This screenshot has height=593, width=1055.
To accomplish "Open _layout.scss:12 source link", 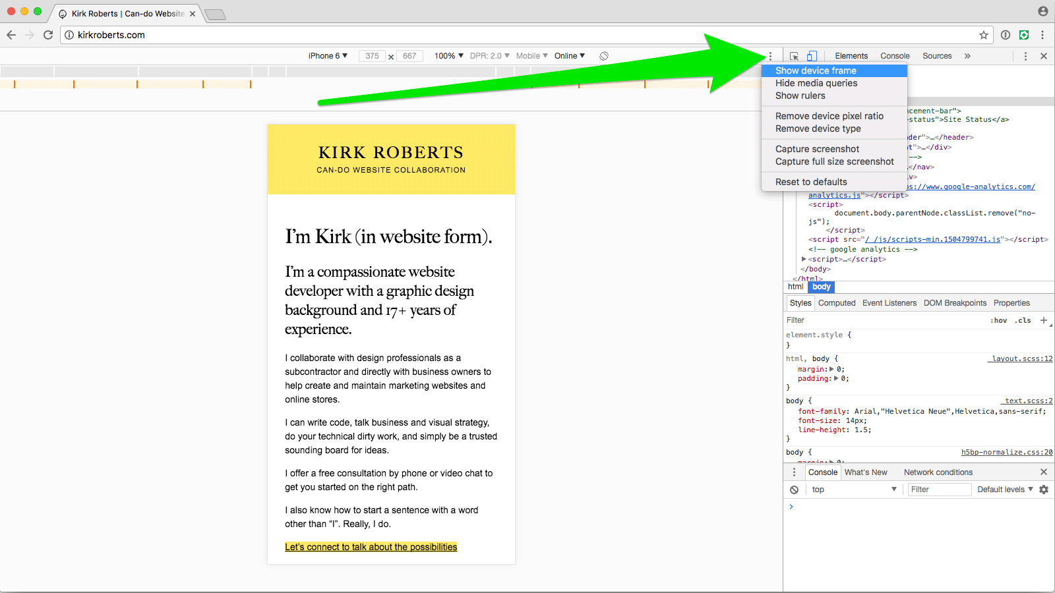I will [x=1020, y=359].
